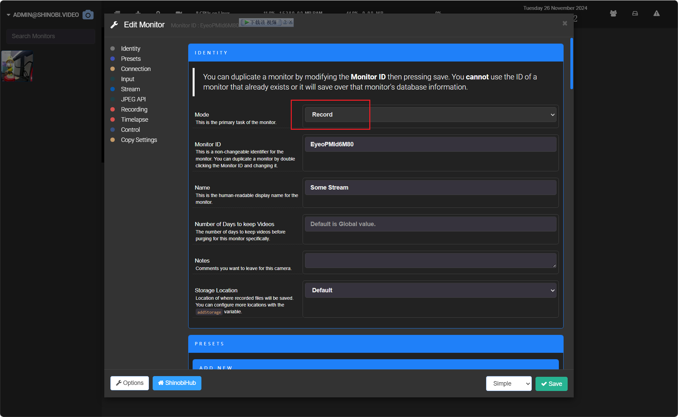Close the download video overlay bar

(290, 22)
